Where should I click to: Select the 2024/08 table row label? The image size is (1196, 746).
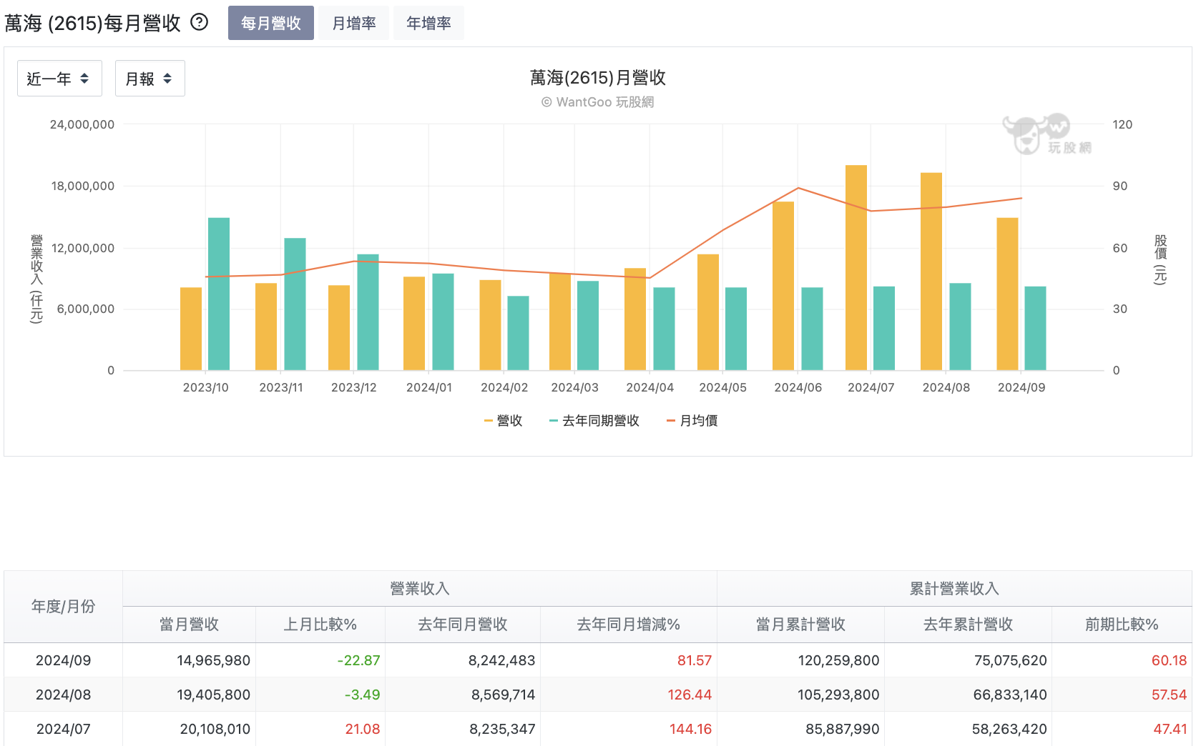click(64, 695)
